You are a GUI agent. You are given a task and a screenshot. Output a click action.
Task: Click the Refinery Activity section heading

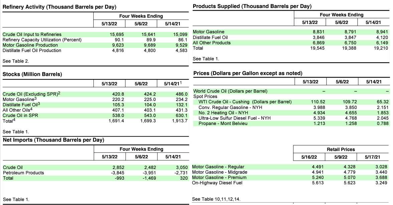coord(59,7)
